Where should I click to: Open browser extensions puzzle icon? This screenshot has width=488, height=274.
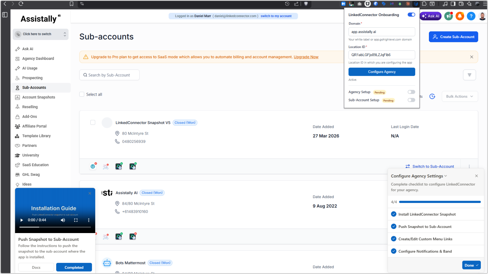(x=424, y=4)
